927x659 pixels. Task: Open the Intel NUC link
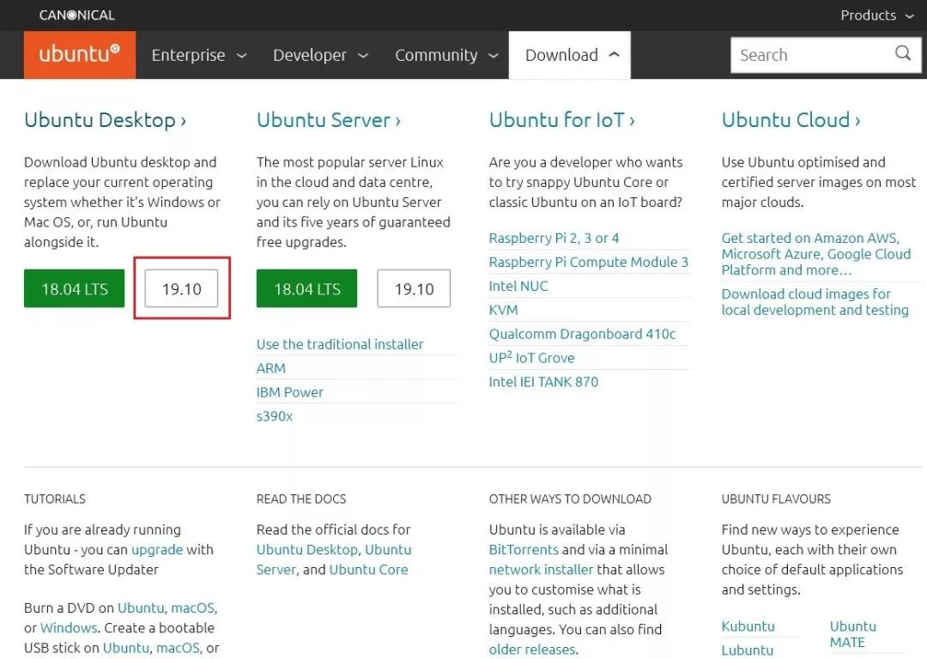518,286
